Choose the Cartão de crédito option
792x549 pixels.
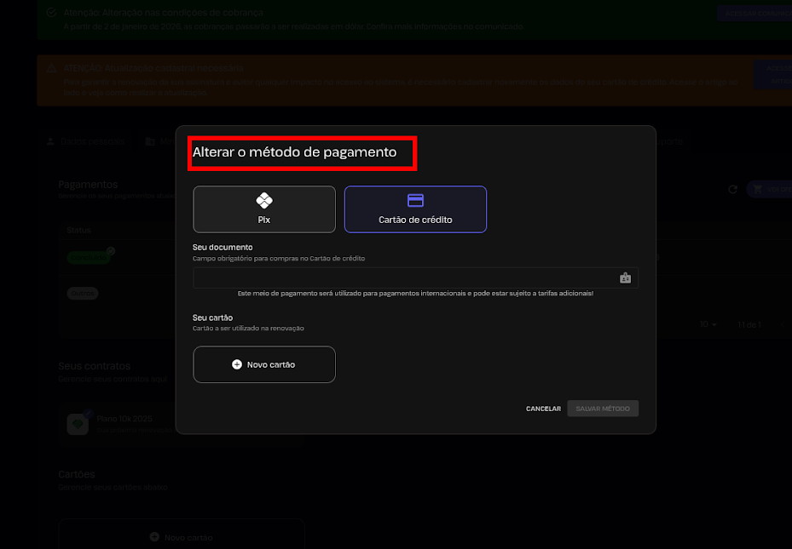[x=415, y=209]
